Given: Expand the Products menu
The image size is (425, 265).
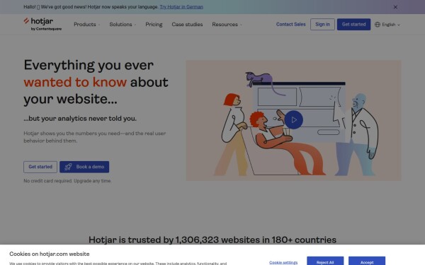Looking at the screenshot, I should pyautogui.click(x=86, y=24).
